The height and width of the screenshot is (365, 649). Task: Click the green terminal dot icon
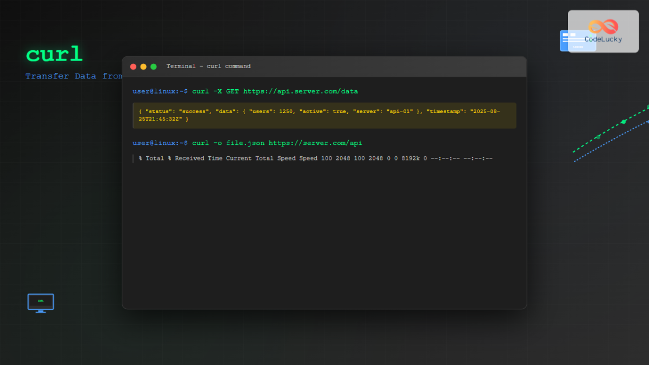[x=154, y=66]
